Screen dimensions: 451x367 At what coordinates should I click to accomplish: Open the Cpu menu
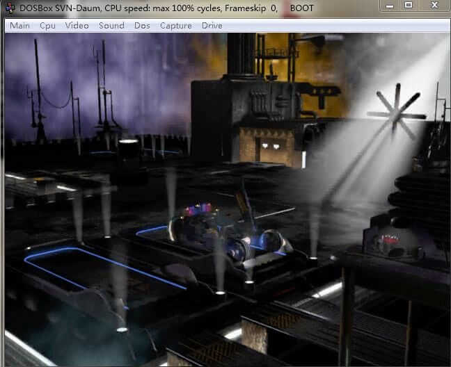(x=47, y=26)
